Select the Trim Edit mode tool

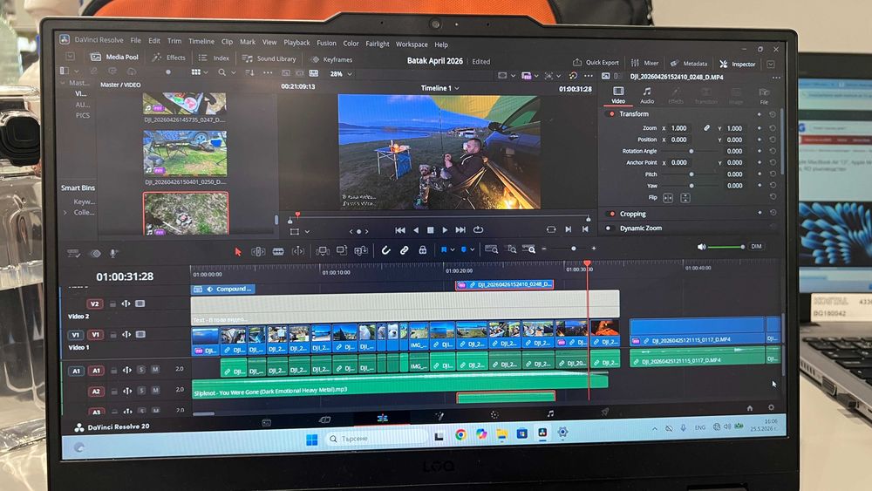[x=258, y=251]
